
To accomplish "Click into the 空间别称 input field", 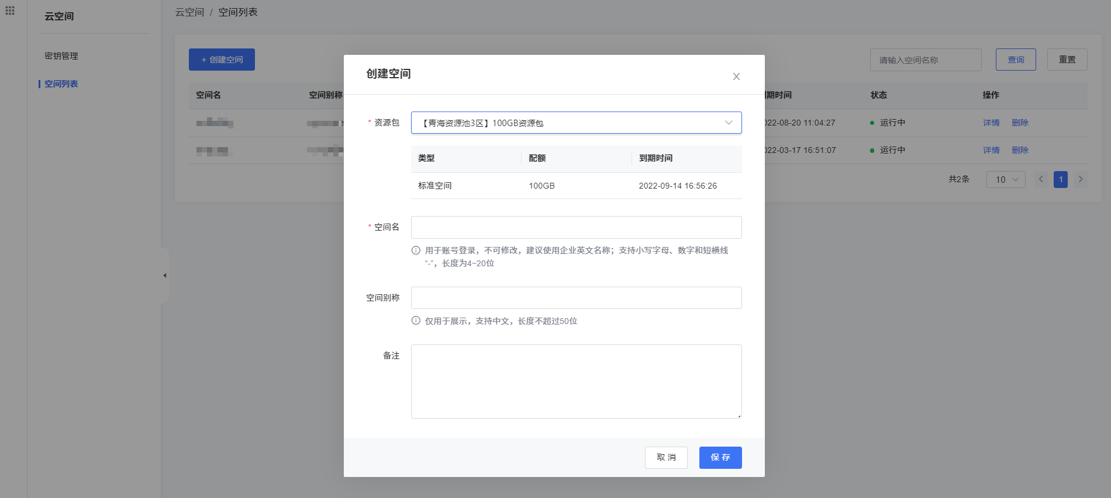I will 576,298.
